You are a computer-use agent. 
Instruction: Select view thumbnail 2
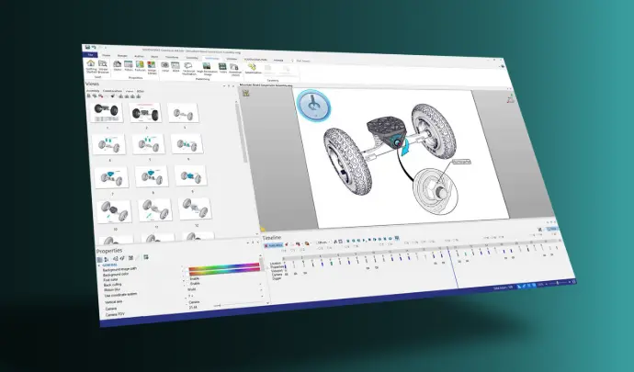[x=145, y=112]
